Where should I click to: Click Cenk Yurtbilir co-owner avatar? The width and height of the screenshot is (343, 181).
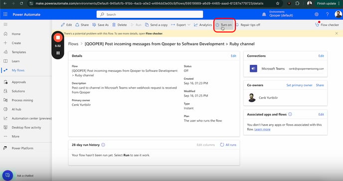[x=252, y=98]
